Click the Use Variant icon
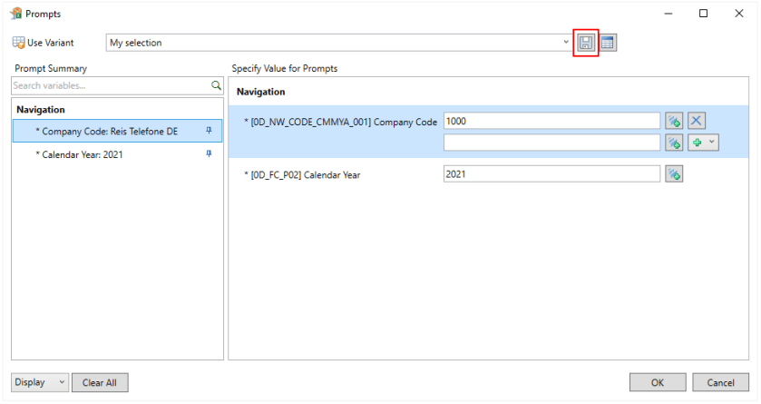The height and width of the screenshot is (404, 761). pos(18,43)
